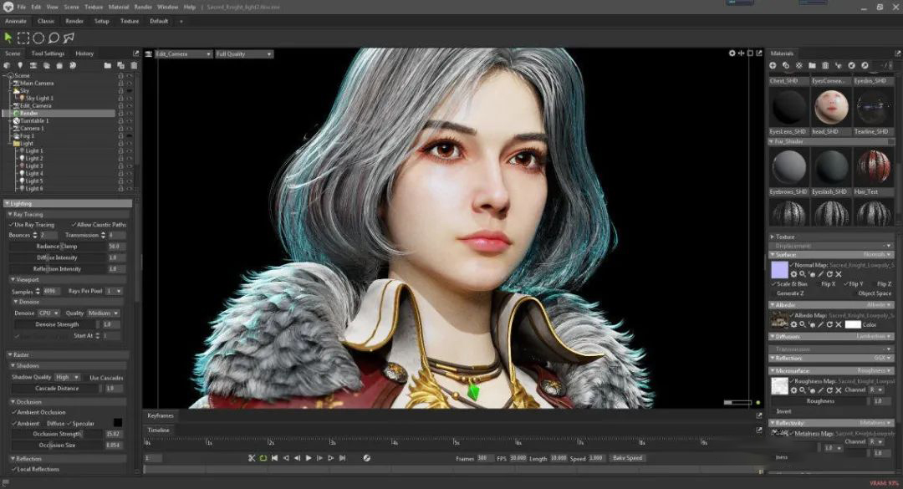Create new material plus icon
903x489 pixels.
(773, 66)
